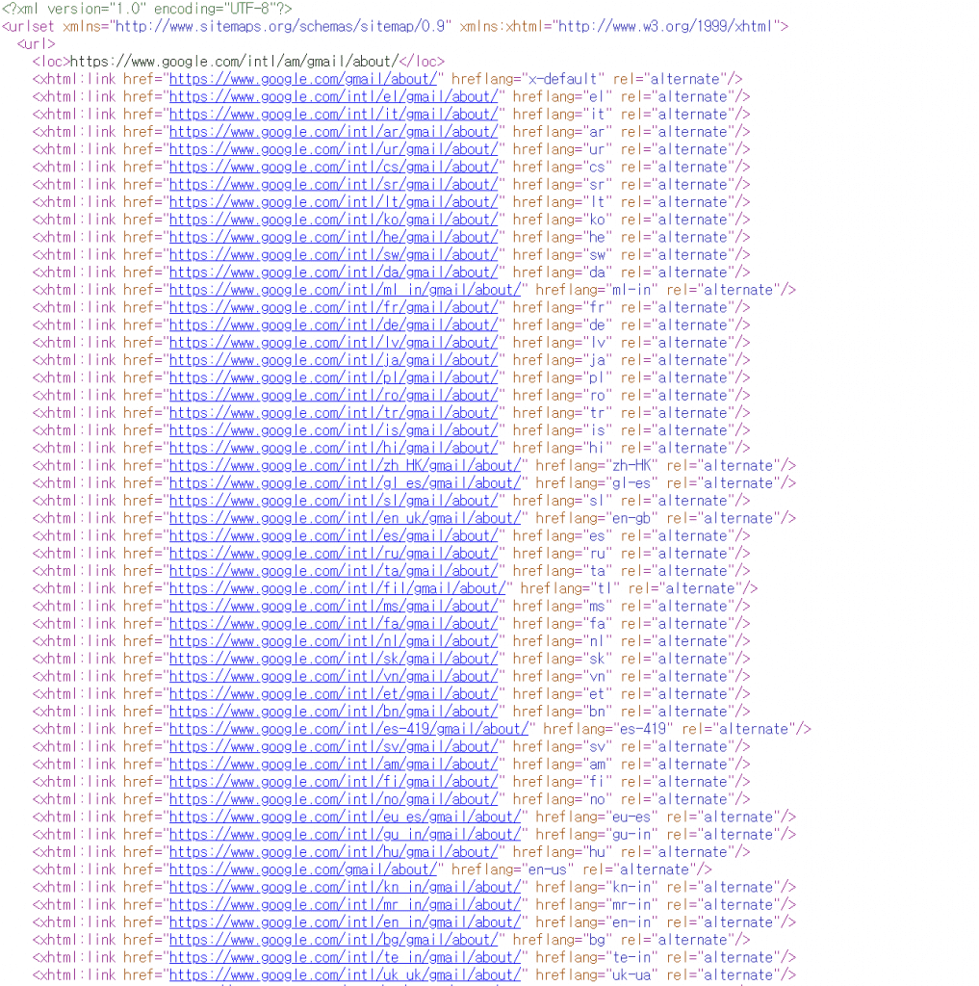Click the opening <url> tag
The height and width of the screenshot is (986, 979).
click(36, 44)
